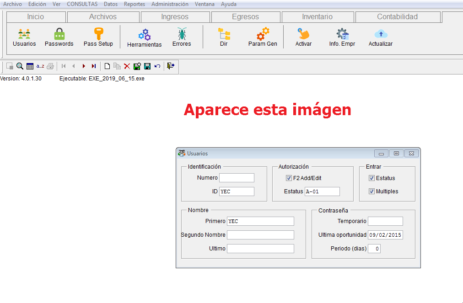
Task: Open the Ayuda menu
Action: pos(229,4)
